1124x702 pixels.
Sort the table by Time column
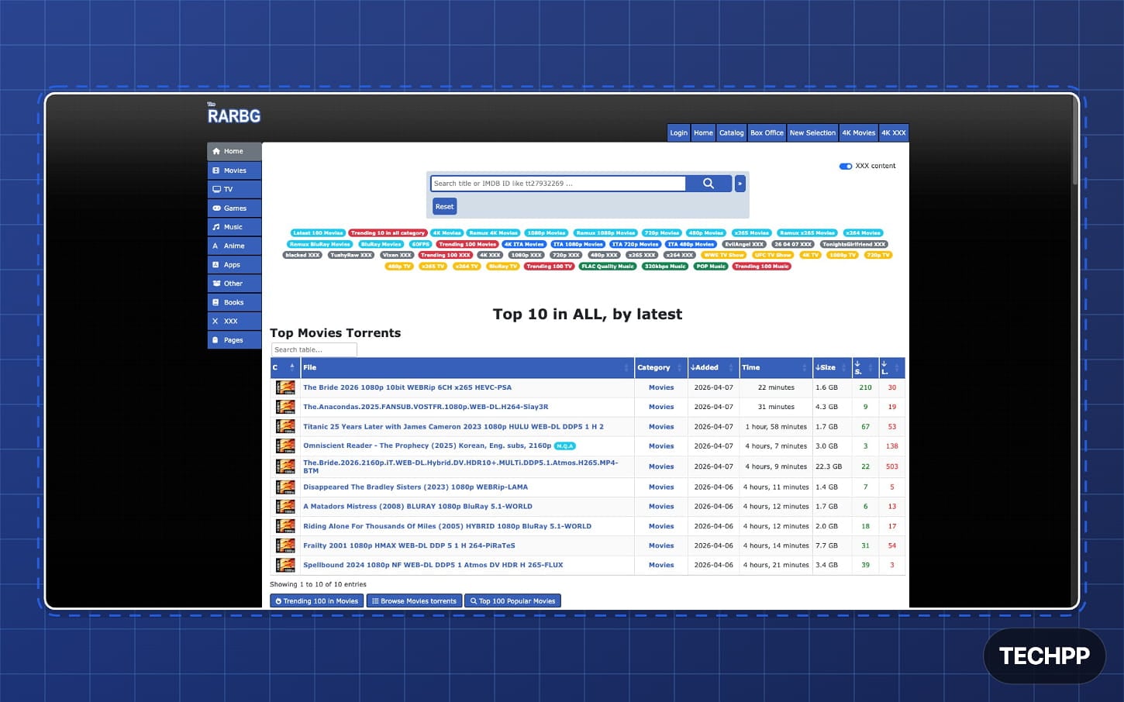[775, 367]
